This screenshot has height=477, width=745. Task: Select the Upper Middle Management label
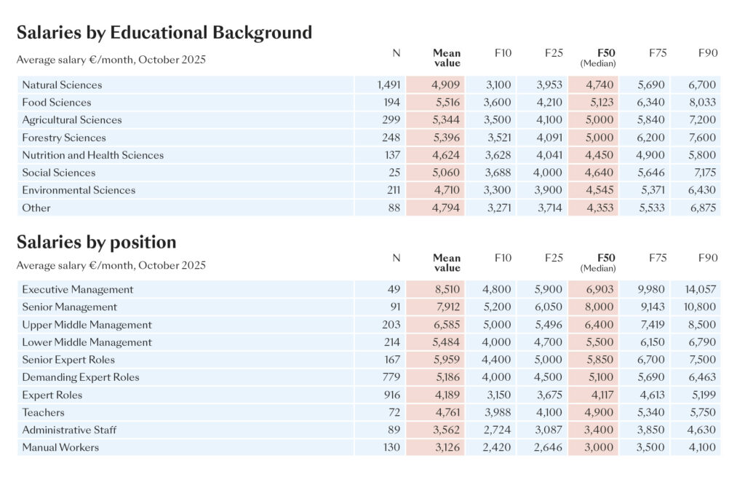87,325
